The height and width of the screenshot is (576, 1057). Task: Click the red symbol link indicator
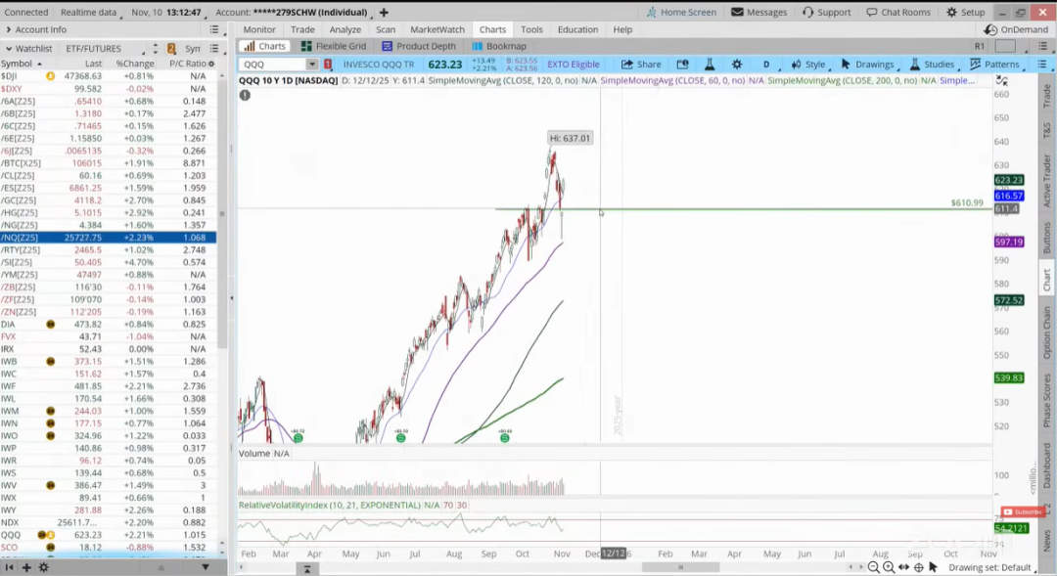pos(328,64)
